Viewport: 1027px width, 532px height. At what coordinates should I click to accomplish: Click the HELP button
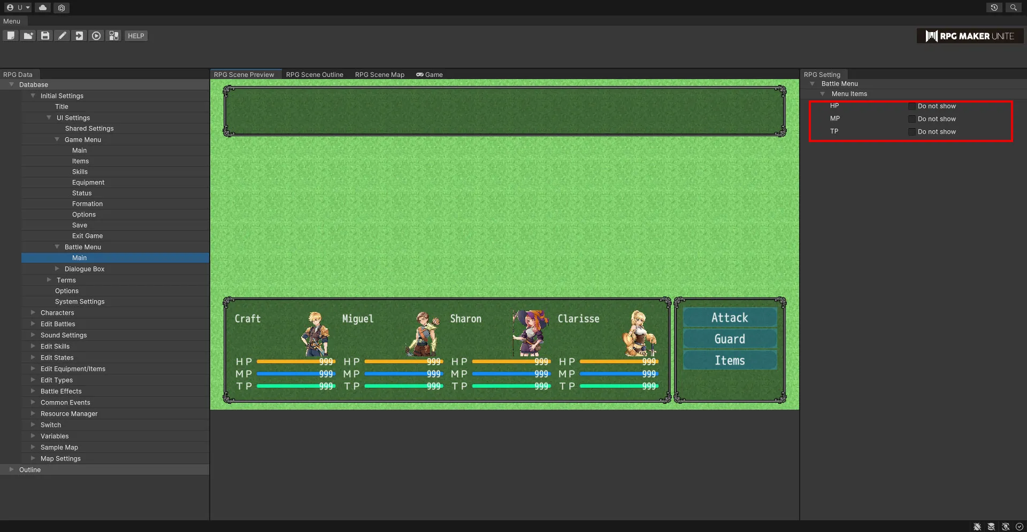[136, 36]
